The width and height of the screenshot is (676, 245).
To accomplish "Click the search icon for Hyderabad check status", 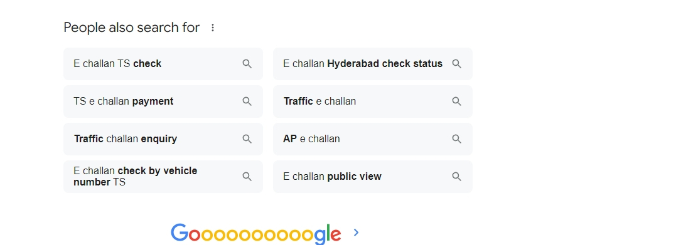I will [x=456, y=64].
